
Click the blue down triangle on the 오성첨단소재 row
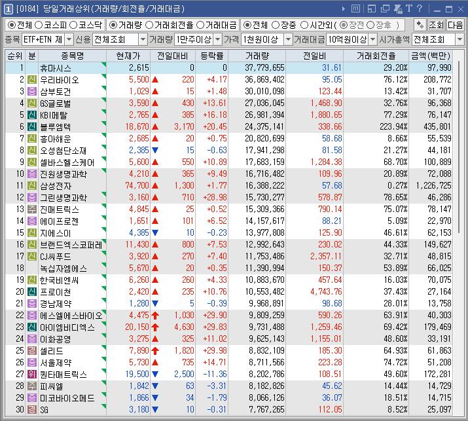pyautogui.click(x=155, y=150)
